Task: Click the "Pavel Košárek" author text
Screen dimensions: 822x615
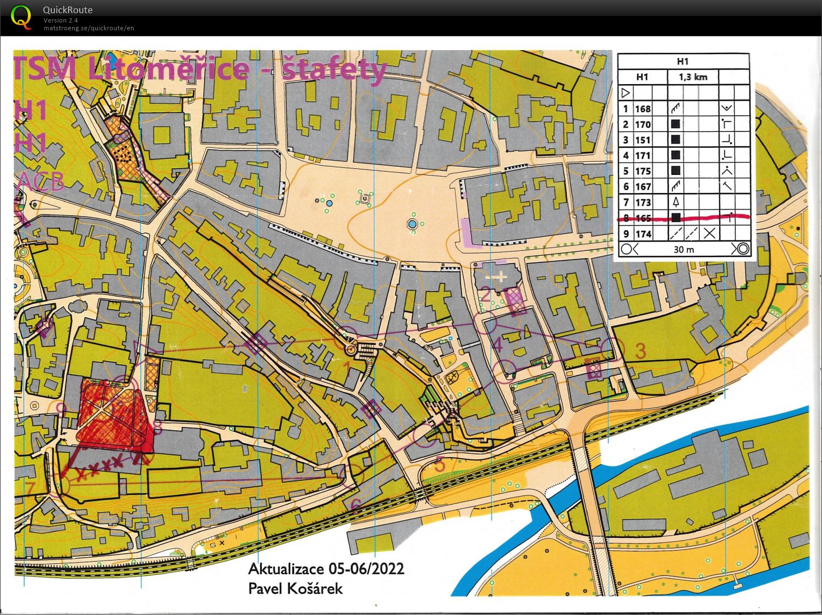Action: click(295, 588)
